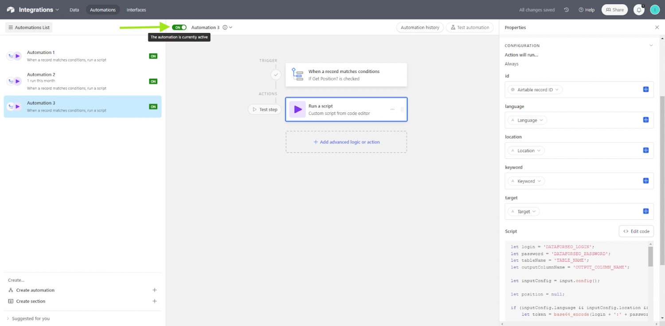Image resolution: width=665 pixels, height=326 pixels.
Task: Switch to the Data tab
Action: pos(74,9)
